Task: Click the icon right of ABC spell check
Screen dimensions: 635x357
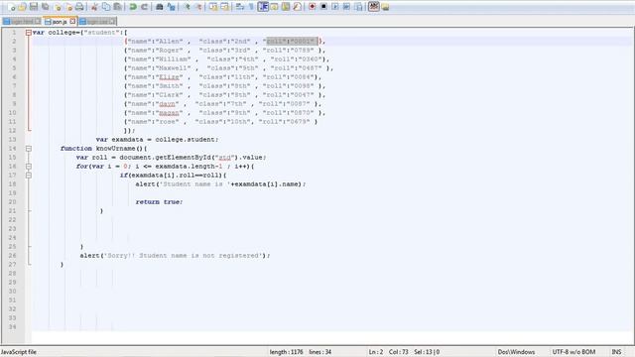Action: click(x=385, y=7)
